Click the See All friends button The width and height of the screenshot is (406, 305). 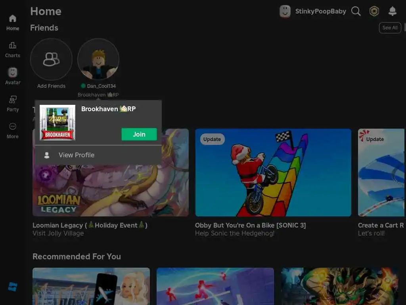pyautogui.click(x=390, y=28)
